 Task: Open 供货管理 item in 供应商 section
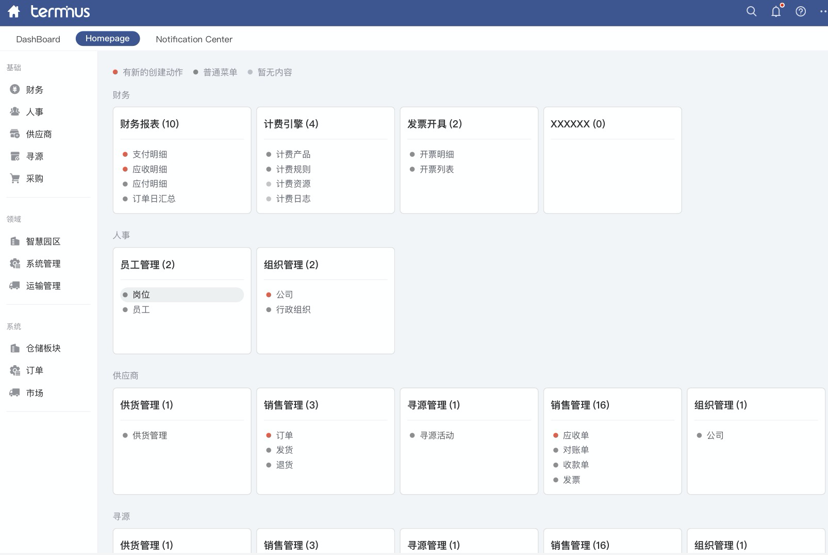point(150,435)
